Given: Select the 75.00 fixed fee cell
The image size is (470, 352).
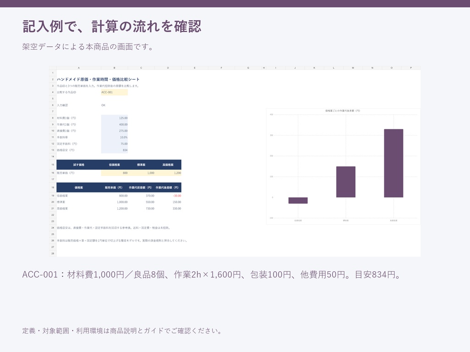Looking at the screenshot, I should [x=114, y=143].
